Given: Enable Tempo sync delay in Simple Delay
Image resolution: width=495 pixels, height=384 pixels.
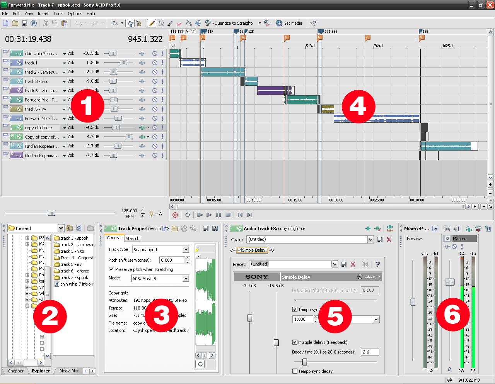Looking at the screenshot, I should pos(295,309).
